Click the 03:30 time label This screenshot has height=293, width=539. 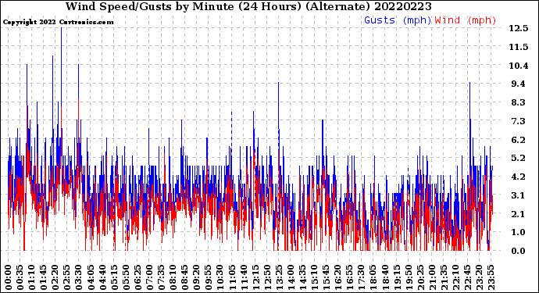[x=79, y=277]
